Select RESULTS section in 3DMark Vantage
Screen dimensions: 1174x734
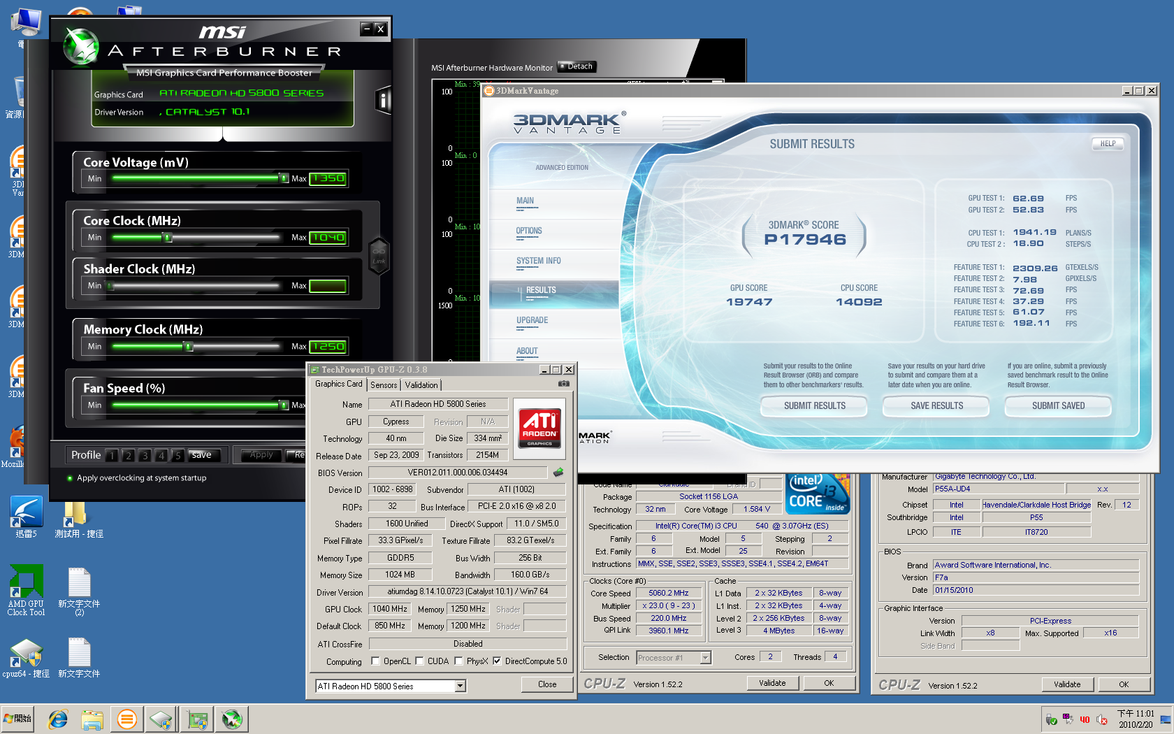point(553,294)
